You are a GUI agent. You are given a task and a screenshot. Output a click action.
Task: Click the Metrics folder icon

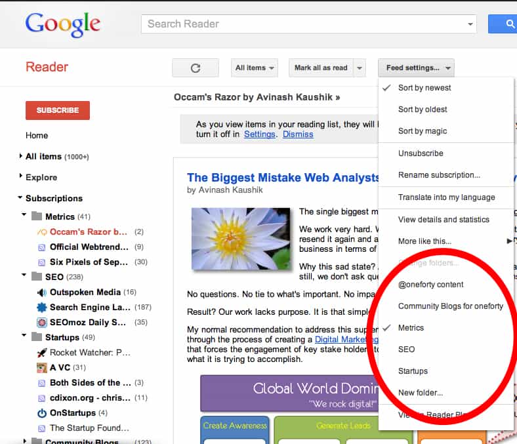pyautogui.click(x=37, y=216)
